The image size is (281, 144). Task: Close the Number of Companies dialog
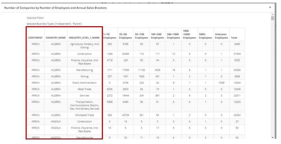click(270, 7)
